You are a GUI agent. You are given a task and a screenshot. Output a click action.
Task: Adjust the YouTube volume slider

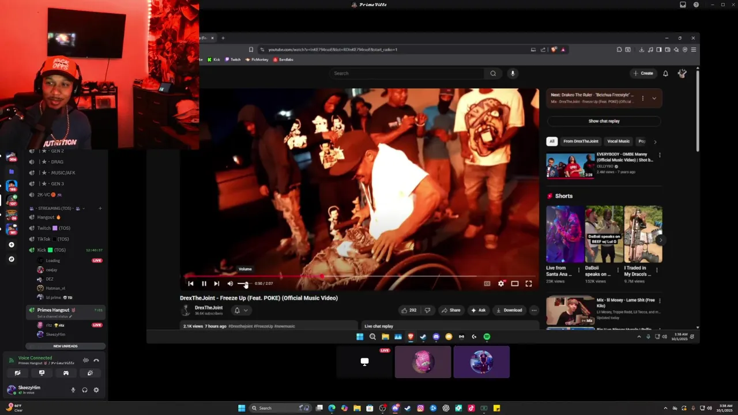point(243,284)
